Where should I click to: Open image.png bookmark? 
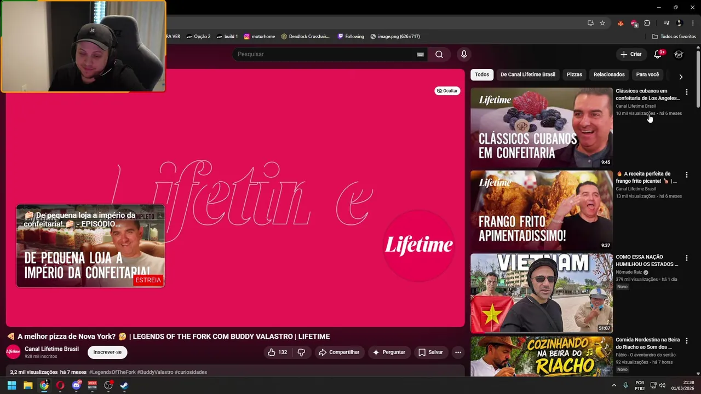[395, 37]
